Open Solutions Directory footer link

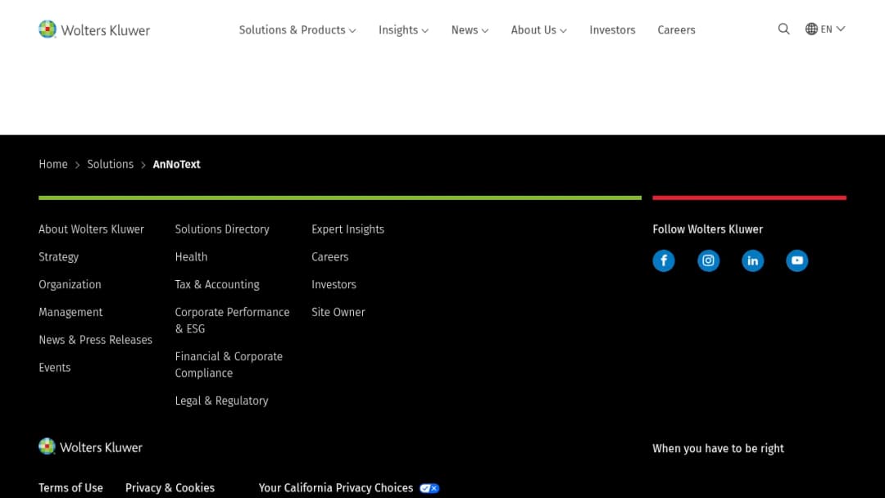pyautogui.click(x=222, y=229)
